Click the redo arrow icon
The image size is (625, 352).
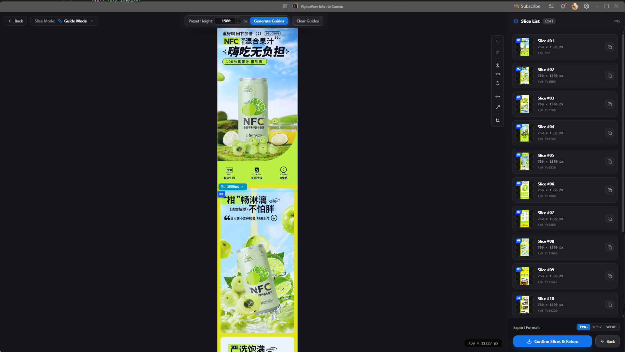click(498, 52)
